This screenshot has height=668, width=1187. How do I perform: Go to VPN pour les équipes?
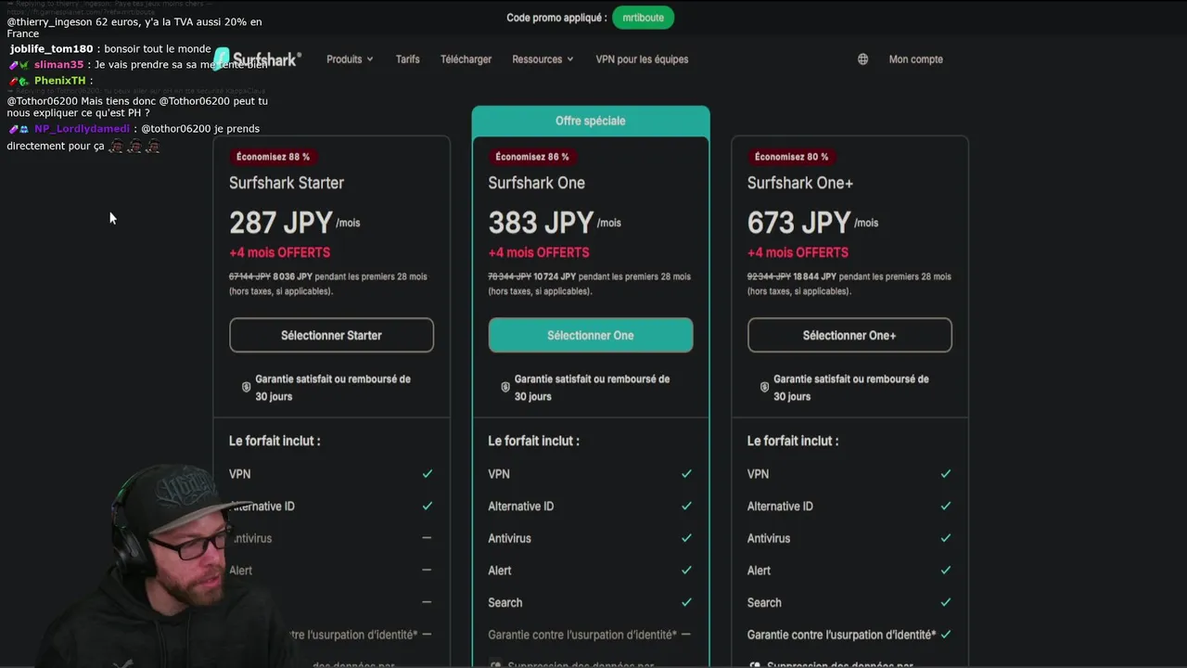(x=642, y=59)
